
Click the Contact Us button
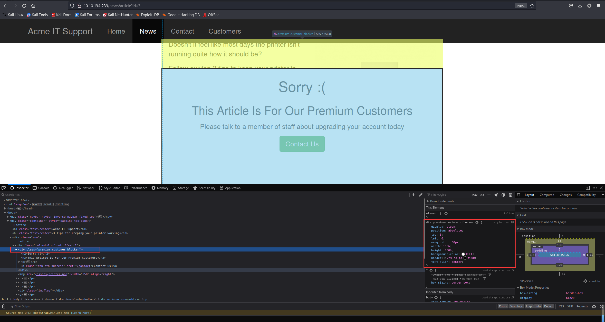(302, 144)
